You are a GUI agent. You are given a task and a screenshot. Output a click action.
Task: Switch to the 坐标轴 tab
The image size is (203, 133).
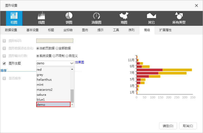[x=68, y=30]
